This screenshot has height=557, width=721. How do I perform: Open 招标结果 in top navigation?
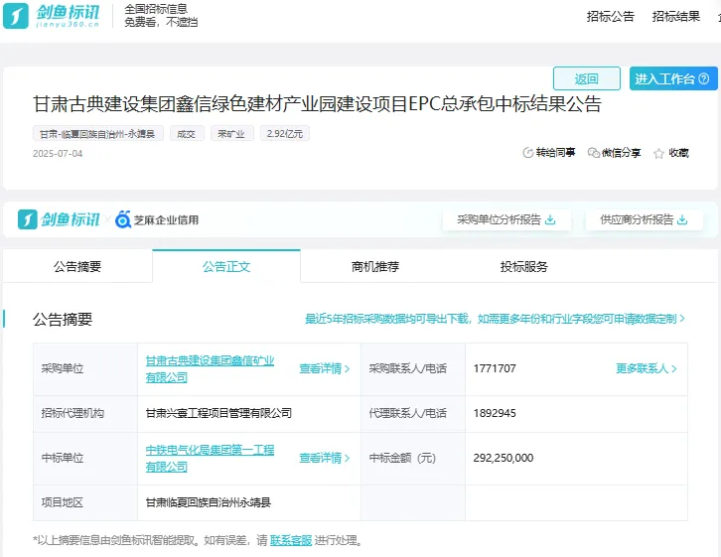point(675,16)
